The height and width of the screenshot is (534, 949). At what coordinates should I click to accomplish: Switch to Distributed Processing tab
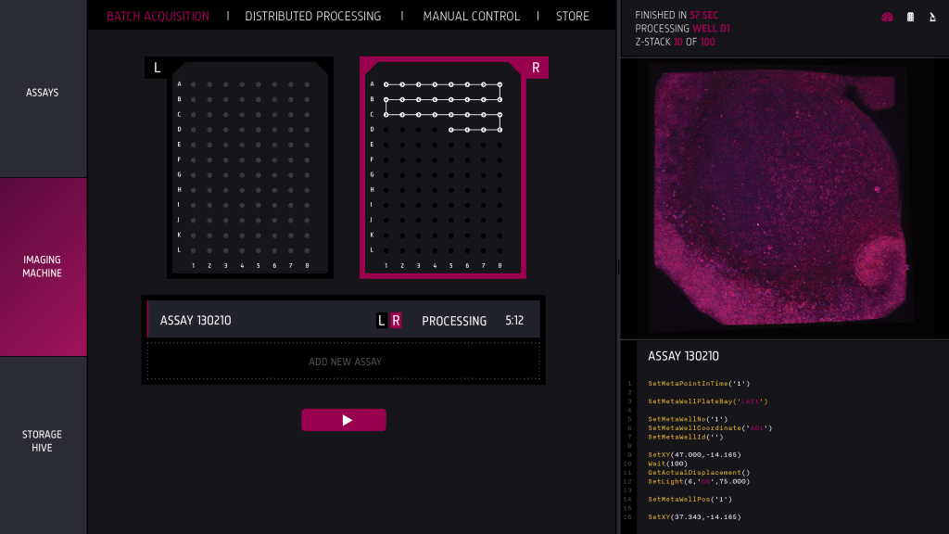tap(312, 16)
